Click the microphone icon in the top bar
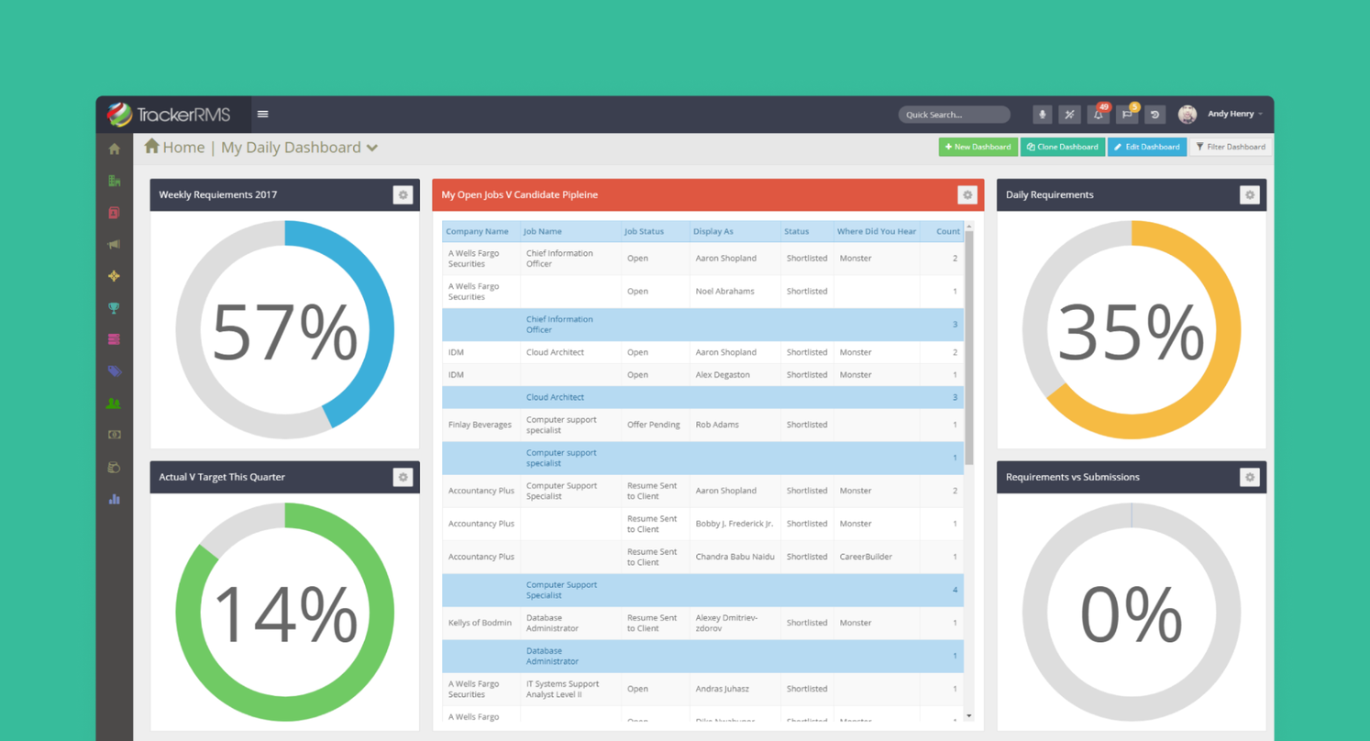This screenshot has height=741, width=1370. [1043, 115]
